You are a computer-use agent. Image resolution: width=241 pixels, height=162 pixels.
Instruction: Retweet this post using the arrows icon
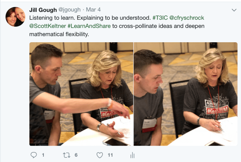click(66, 155)
